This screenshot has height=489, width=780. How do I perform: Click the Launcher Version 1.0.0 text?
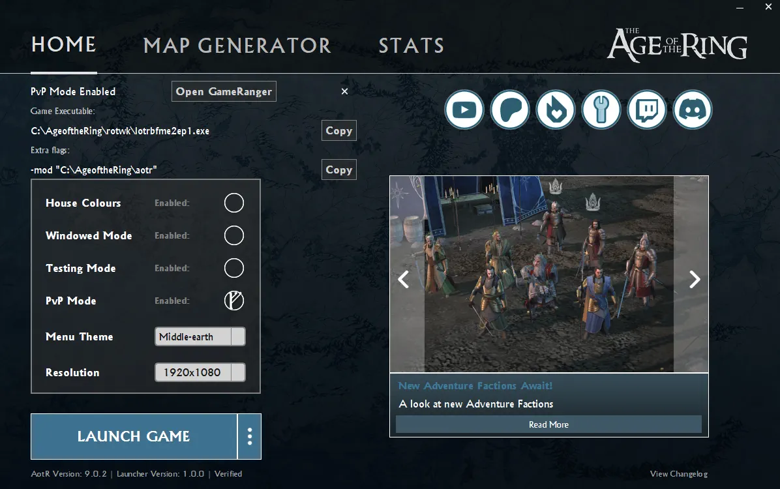[160, 474]
